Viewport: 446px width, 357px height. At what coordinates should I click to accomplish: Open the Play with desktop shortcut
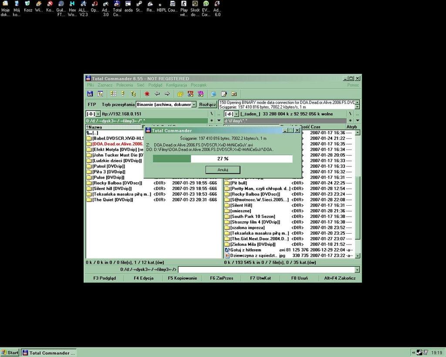point(184,9)
